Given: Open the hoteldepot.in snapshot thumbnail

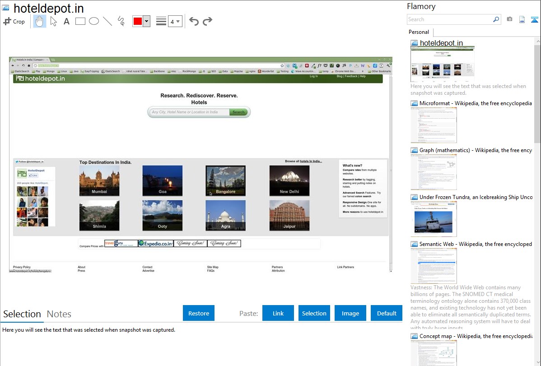Looking at the screenshot, I should coord(442,65).
